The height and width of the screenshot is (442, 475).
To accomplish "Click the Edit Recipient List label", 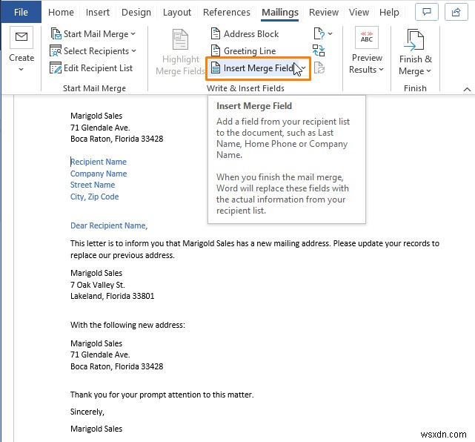I will click(x=98, y=68).
